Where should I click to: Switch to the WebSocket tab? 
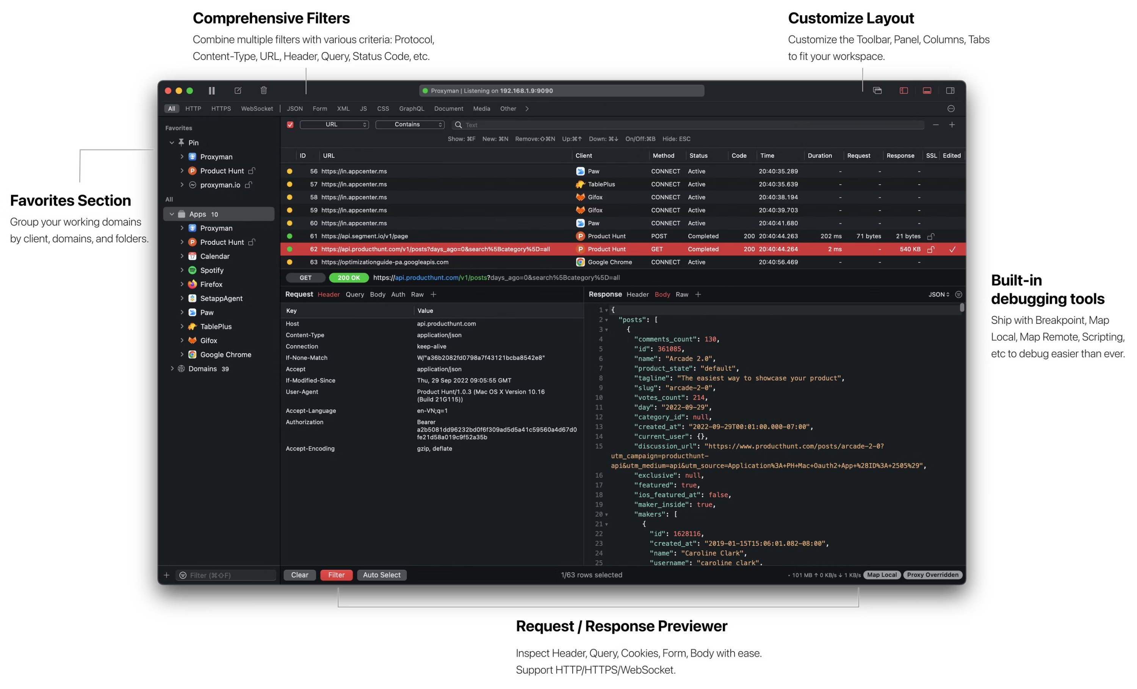click(257, 108)
